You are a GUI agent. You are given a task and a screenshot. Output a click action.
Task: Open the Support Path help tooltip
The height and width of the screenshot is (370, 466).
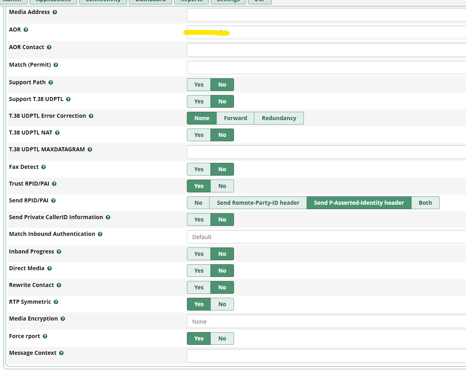(x=51, y=82)
